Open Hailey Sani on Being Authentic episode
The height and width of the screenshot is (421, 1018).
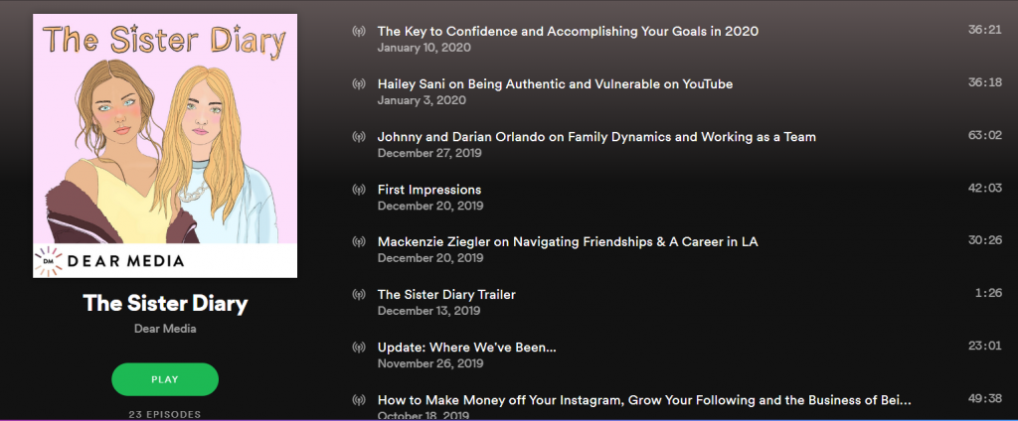point(555,84)
